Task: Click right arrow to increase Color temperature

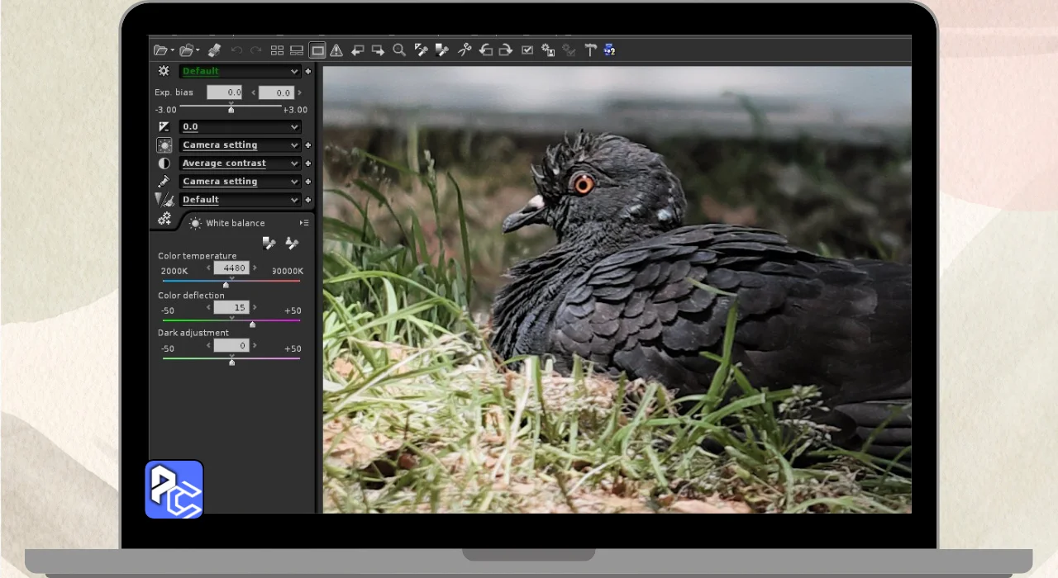Action: click(255, 268)
